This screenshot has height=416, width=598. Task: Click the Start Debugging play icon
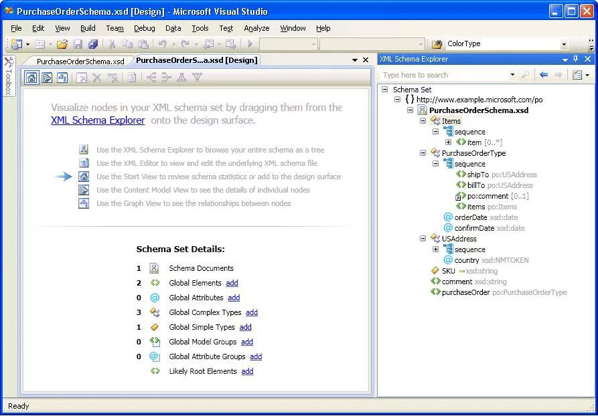point(250,44)
